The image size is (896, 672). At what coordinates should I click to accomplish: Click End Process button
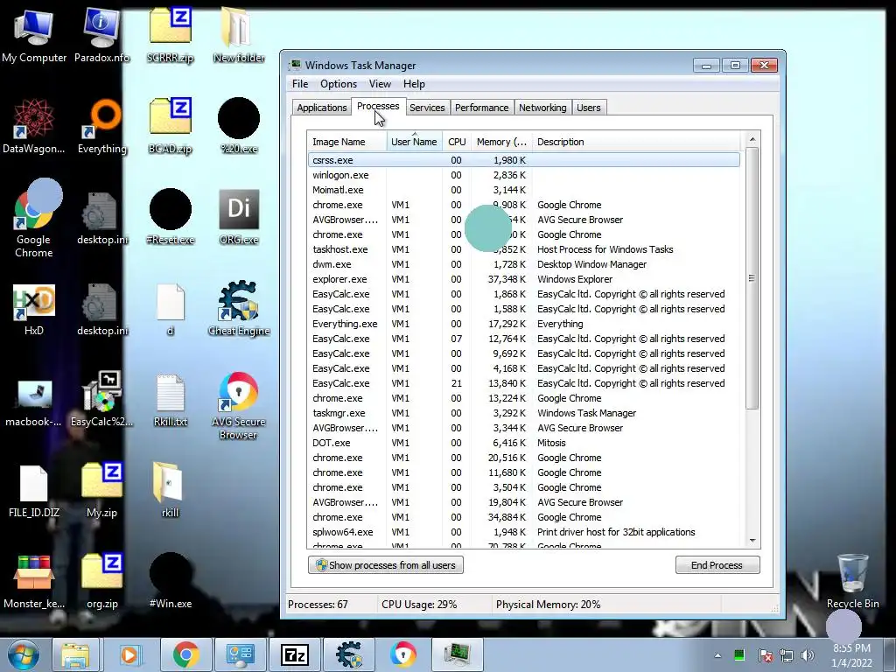717,565
